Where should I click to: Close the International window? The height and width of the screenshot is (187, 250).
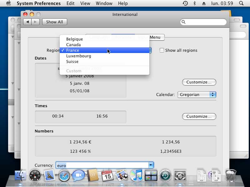coord(25,14)
